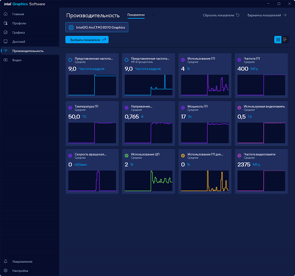Image resolution: width=295 pixels, height=276 pixels.
Task: Select the Производительность sidebar item
Action: pyautogui.click(x=28, y=51)
